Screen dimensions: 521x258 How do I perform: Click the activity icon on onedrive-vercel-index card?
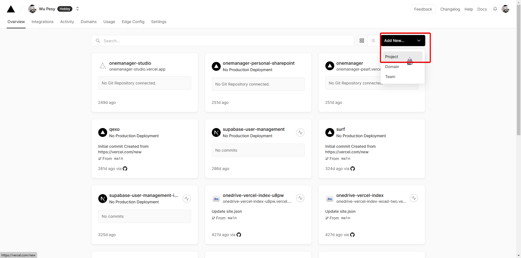pos(414,198)
